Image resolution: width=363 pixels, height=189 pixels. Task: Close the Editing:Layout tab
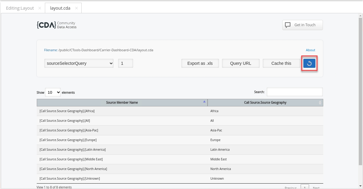coord(40,8)
